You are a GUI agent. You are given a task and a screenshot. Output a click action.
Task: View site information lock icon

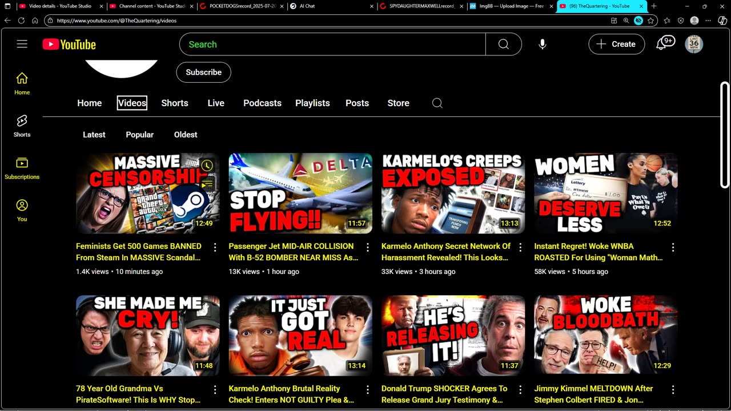click(x=50, y=20)
